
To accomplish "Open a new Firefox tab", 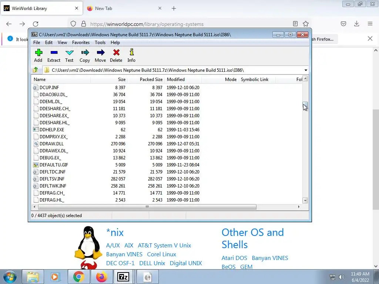I will (x=174, y=9).
